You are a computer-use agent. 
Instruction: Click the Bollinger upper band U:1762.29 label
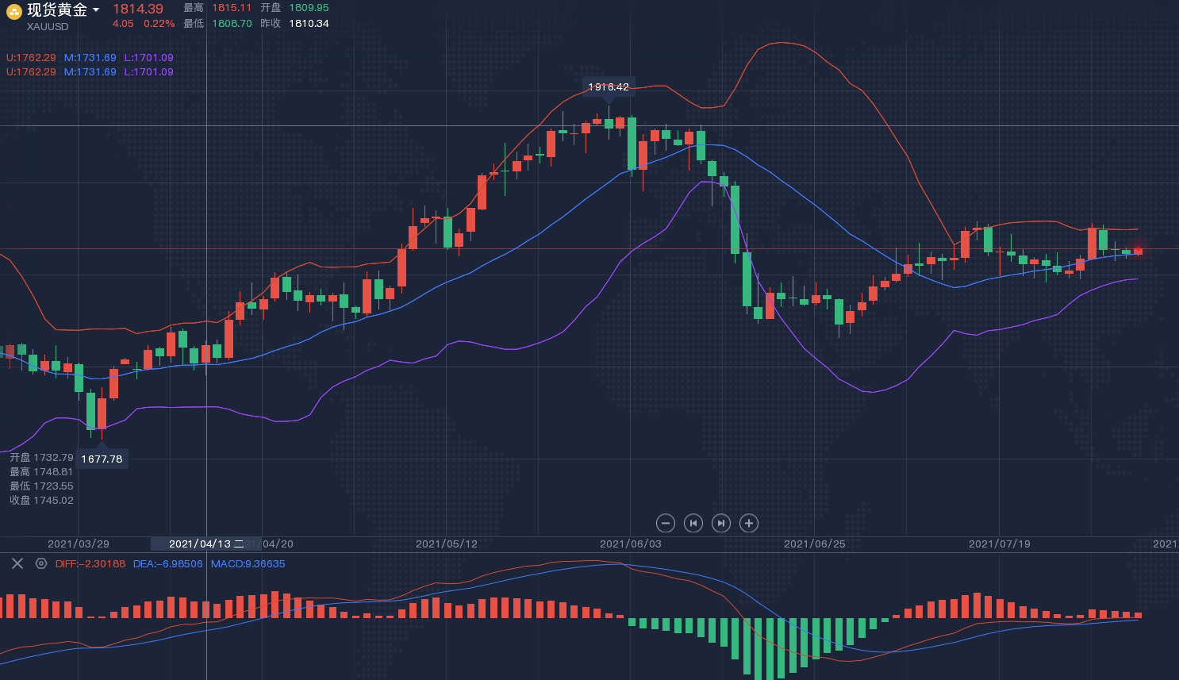tap(32, 58)
